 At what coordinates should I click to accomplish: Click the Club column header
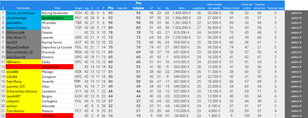57,8
